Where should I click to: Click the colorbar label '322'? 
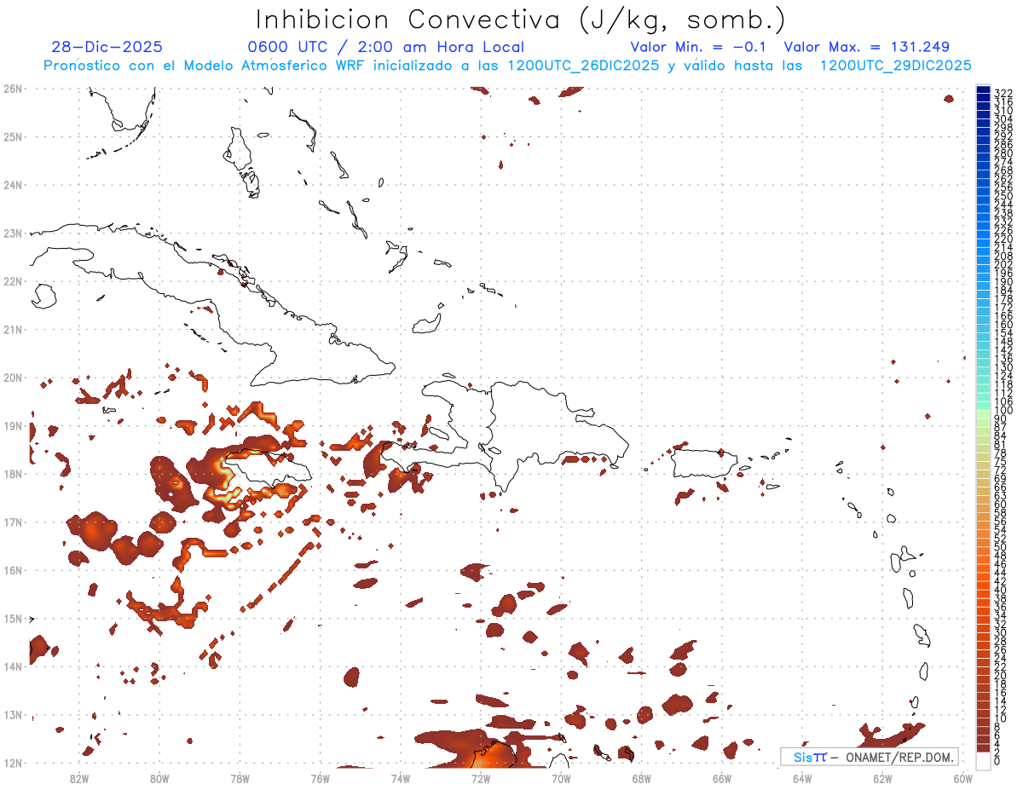point(1003,93)
